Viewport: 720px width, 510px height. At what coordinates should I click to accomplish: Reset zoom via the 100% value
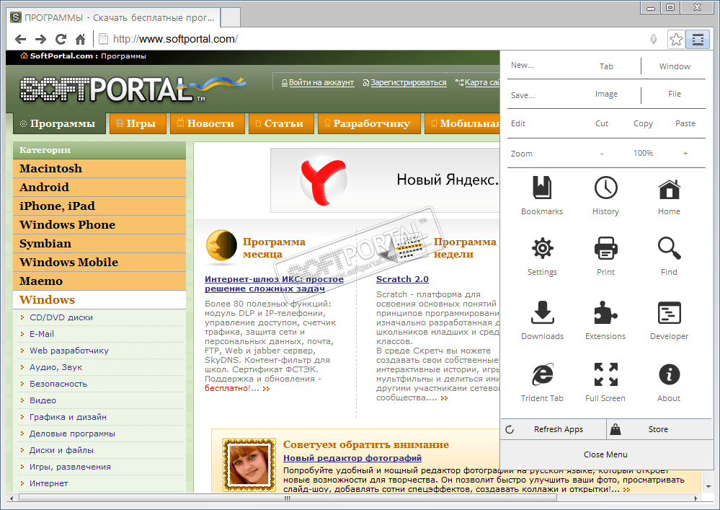pos(643,153)
